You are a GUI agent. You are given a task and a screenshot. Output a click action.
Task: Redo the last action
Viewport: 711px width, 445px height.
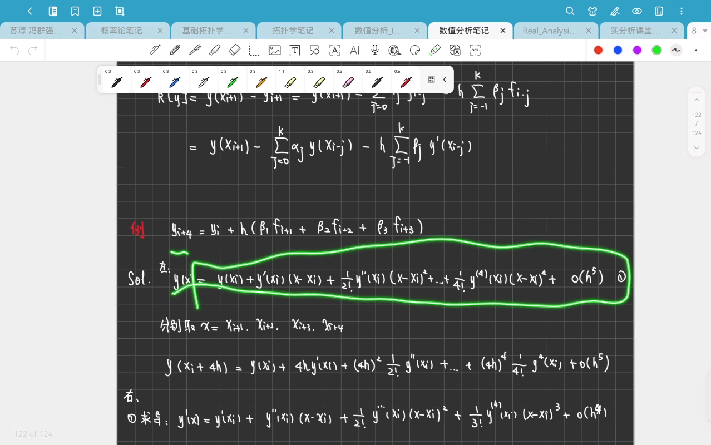[x=33, y=51]
